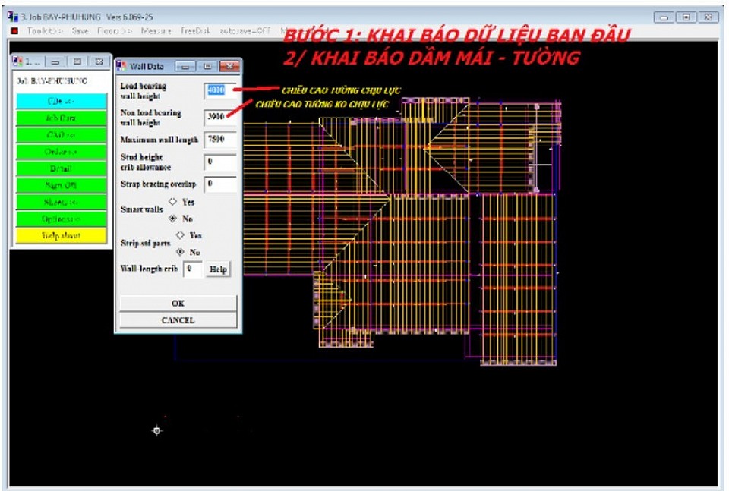This screenshot has width=729, height=491.
Task: Expand the cyan File >> panel button
Action: (61, 101)
